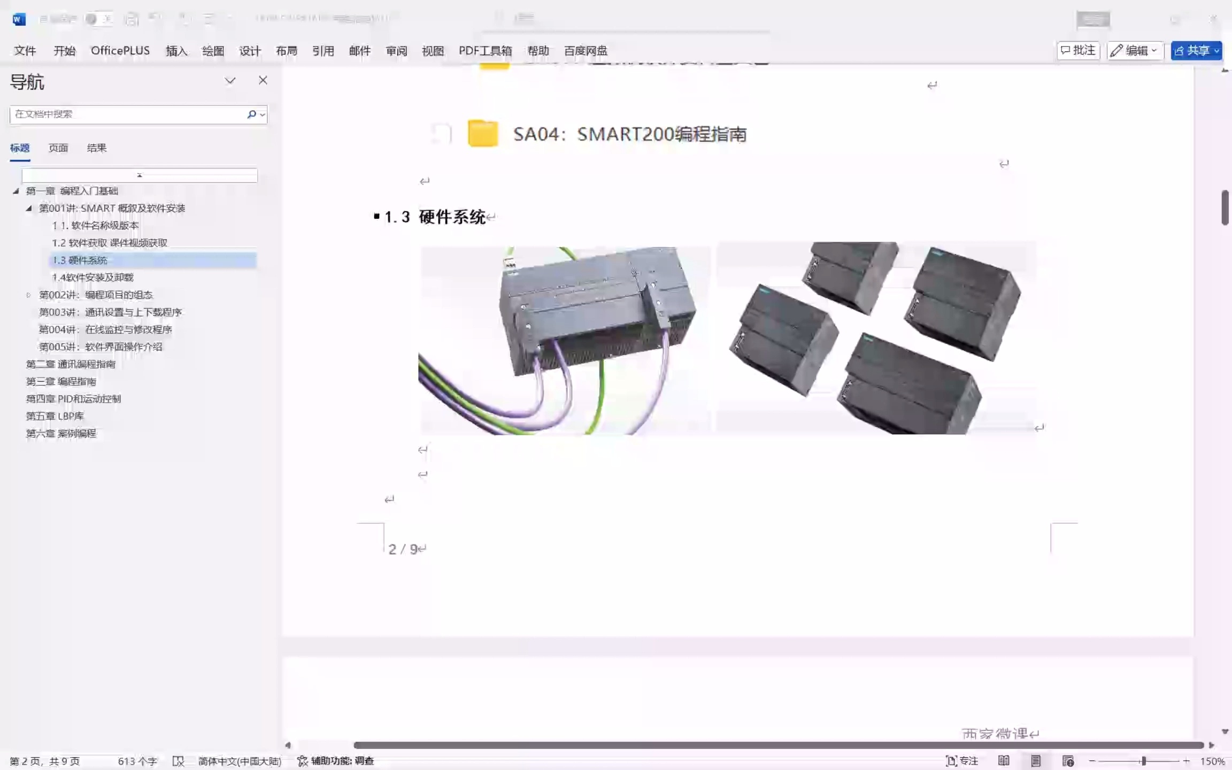Click the zoom out minus icon

click(1092, 761)
